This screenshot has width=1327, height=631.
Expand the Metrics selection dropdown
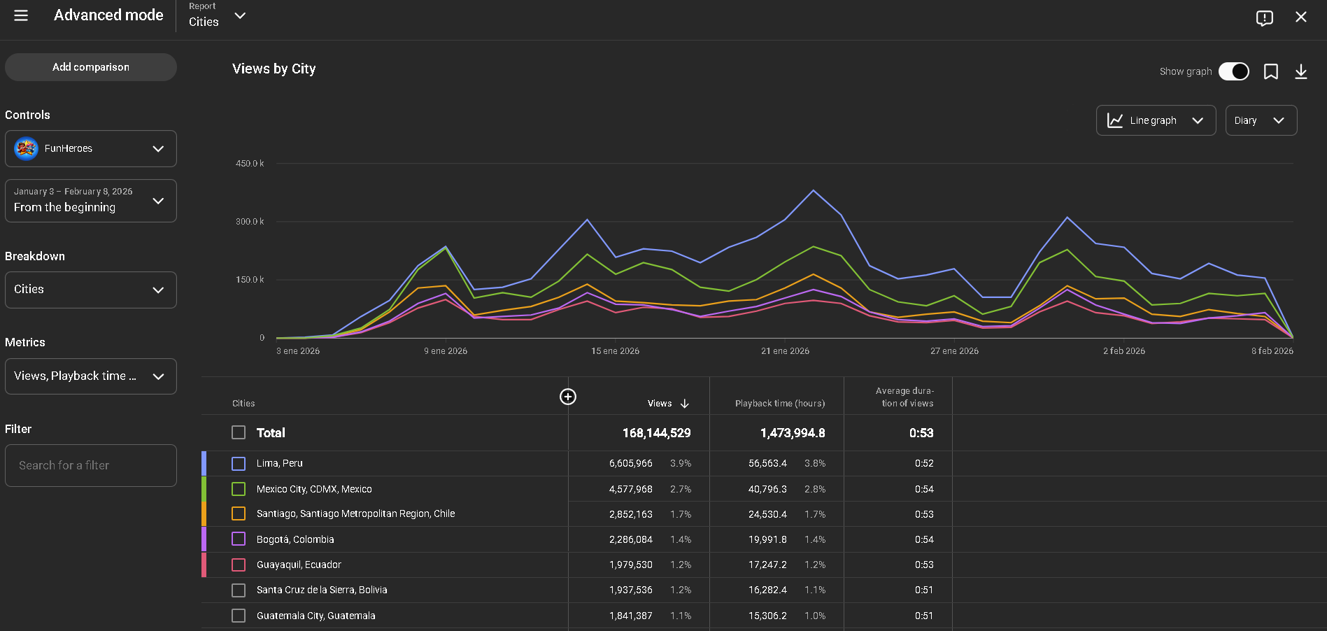90,376
